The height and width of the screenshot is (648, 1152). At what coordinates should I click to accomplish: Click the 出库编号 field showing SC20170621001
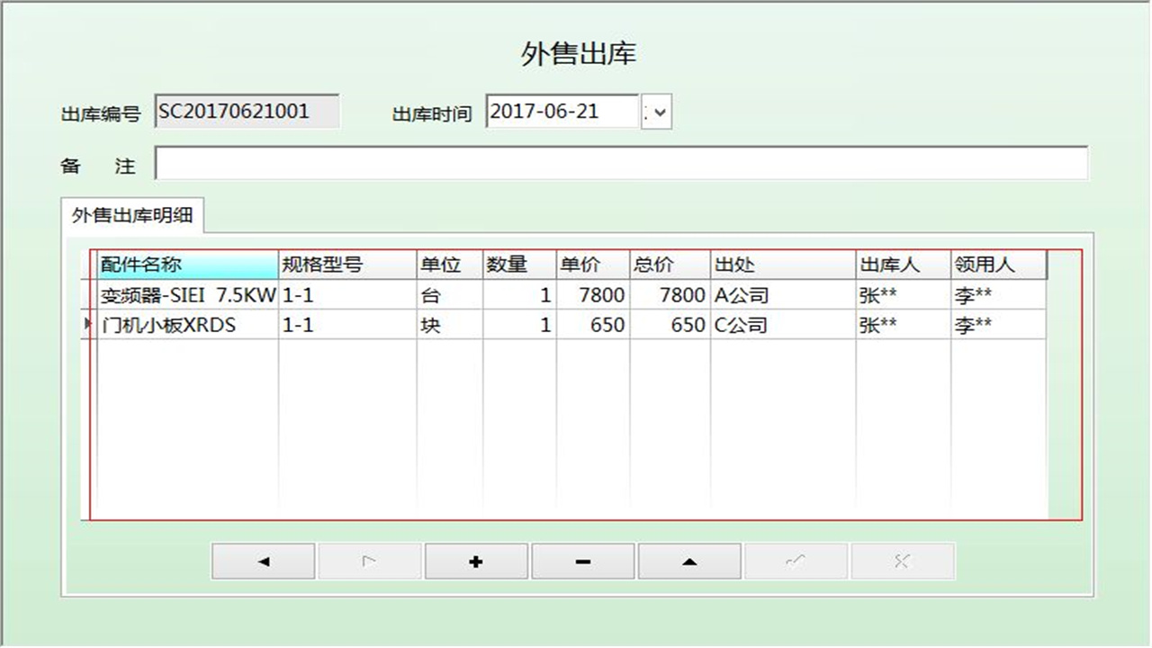click(x=247, y=111)
